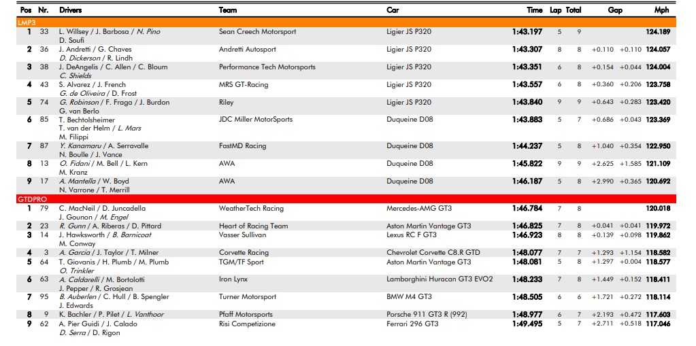This screenshot has width=696, height=346.
Task: Select the 1:43.197 fastest lap time
Action: coord(527,31)
